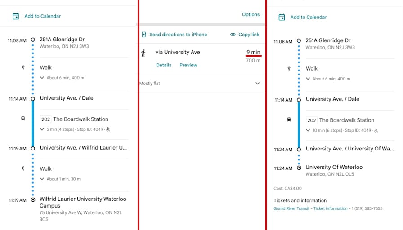Viewport: 403px width, 230px height.
Task: Click 11:24 AM destination marker in right panel
Action: 299,168
